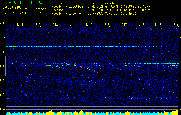This screenshot has width=181, height=115.
Task: Click the Receiver label
Action: pos(58,10)
